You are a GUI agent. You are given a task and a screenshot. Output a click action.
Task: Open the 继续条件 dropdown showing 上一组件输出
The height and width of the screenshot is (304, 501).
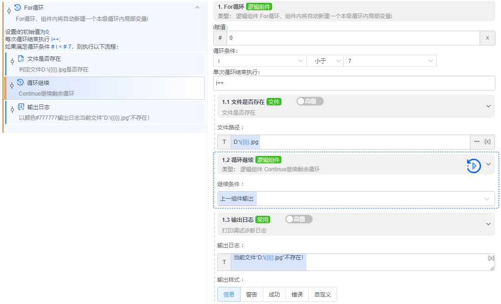355,198
